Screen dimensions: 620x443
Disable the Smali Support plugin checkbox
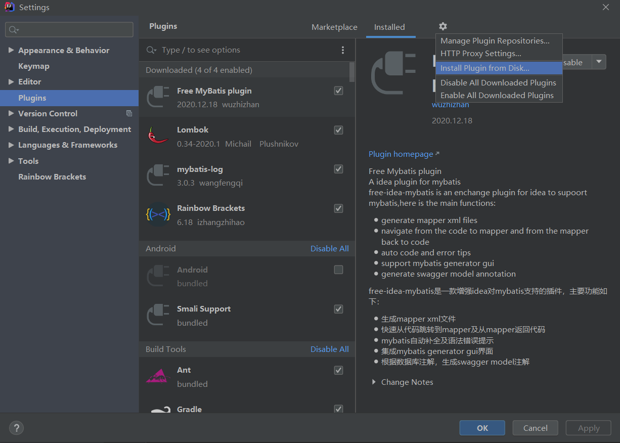pyautogui.click(x=339, y=309)
